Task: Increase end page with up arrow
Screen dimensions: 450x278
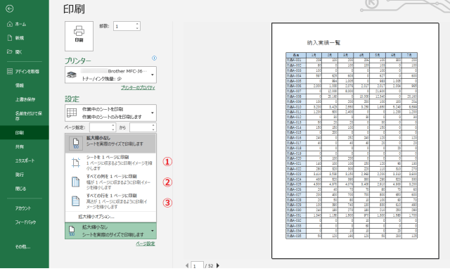Action: (x=153, y=125)
